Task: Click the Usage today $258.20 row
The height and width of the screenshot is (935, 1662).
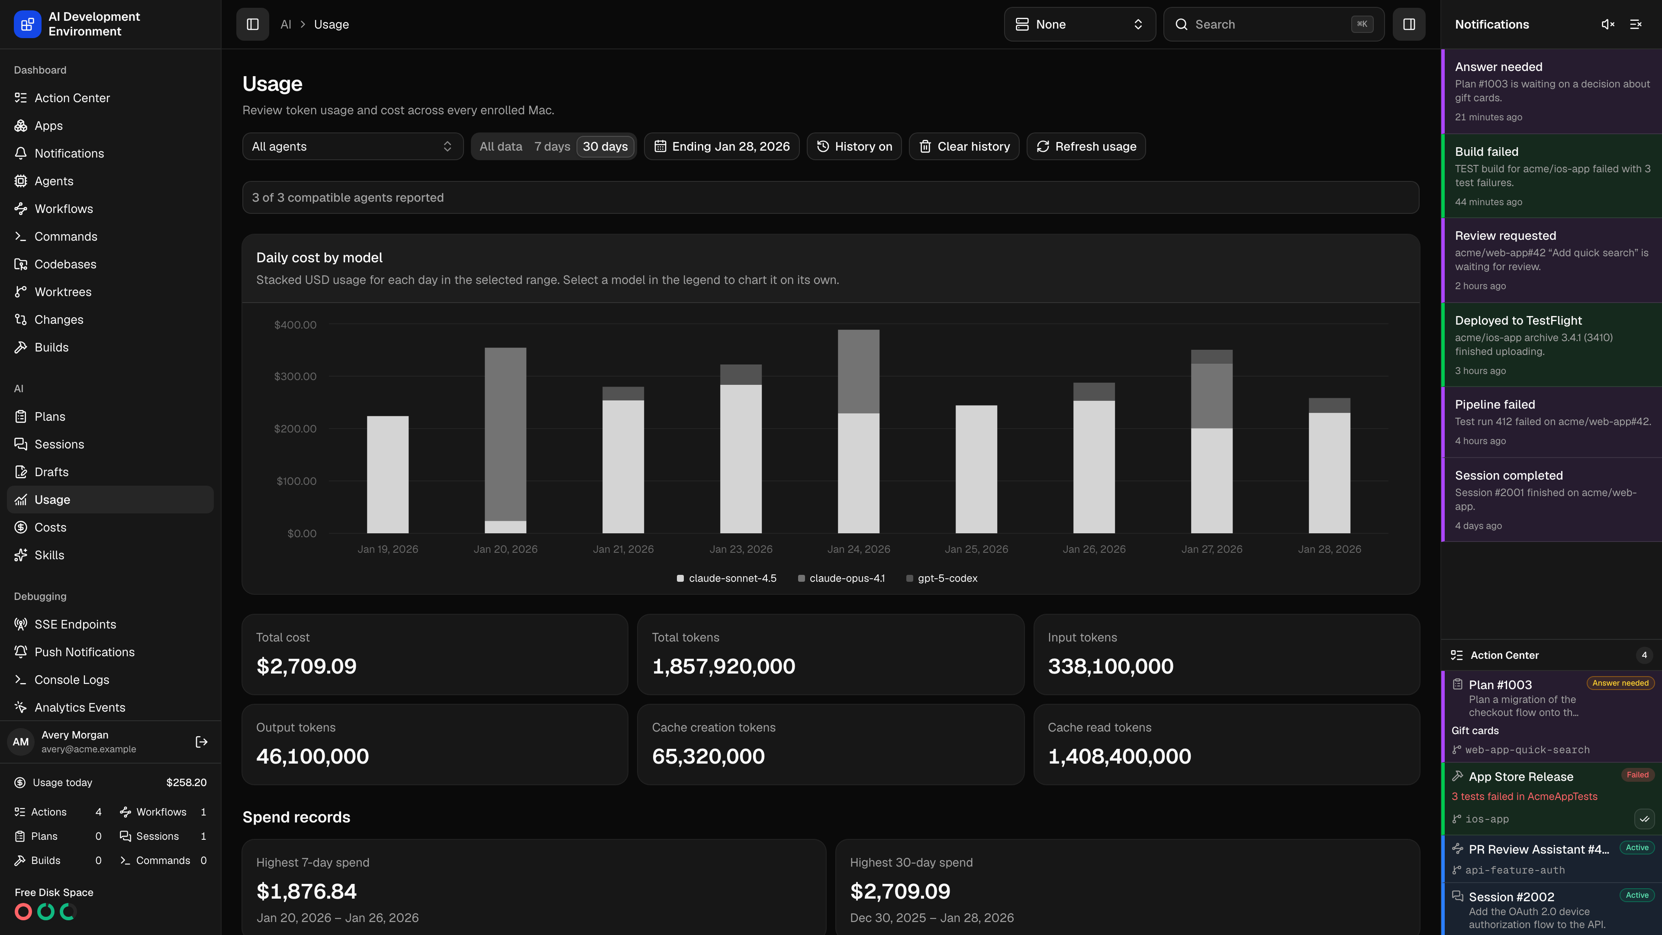Action: (110, 783)
